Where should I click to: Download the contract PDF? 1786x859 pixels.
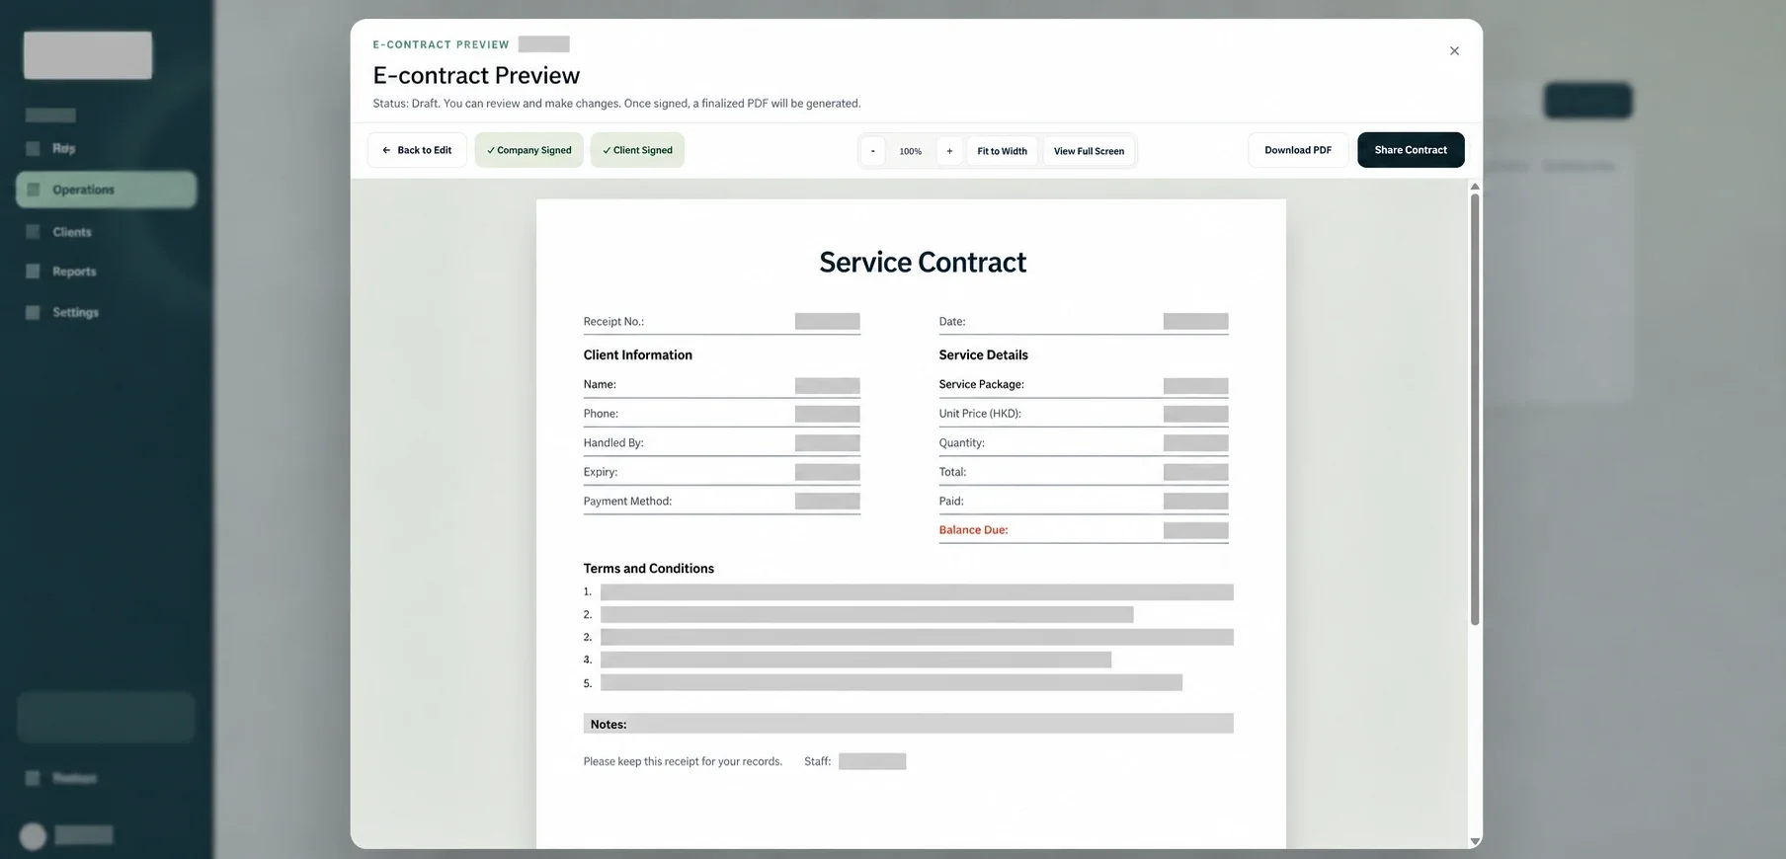tap(1298, 150)
